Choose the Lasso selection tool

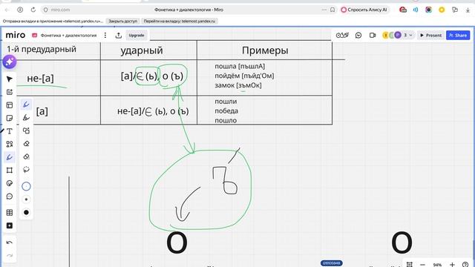(27, 170)
